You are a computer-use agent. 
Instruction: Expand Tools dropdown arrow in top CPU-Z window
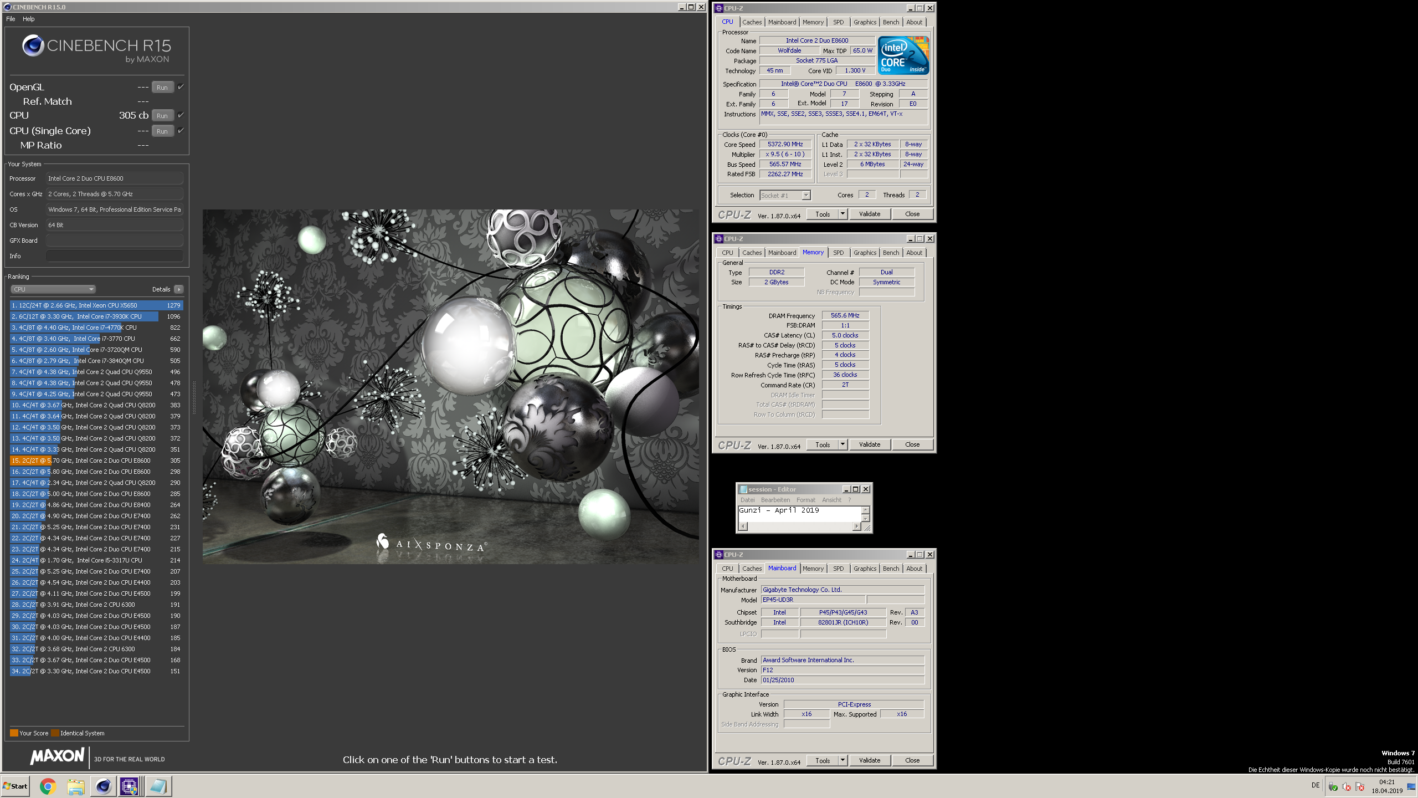coord(842,214)
